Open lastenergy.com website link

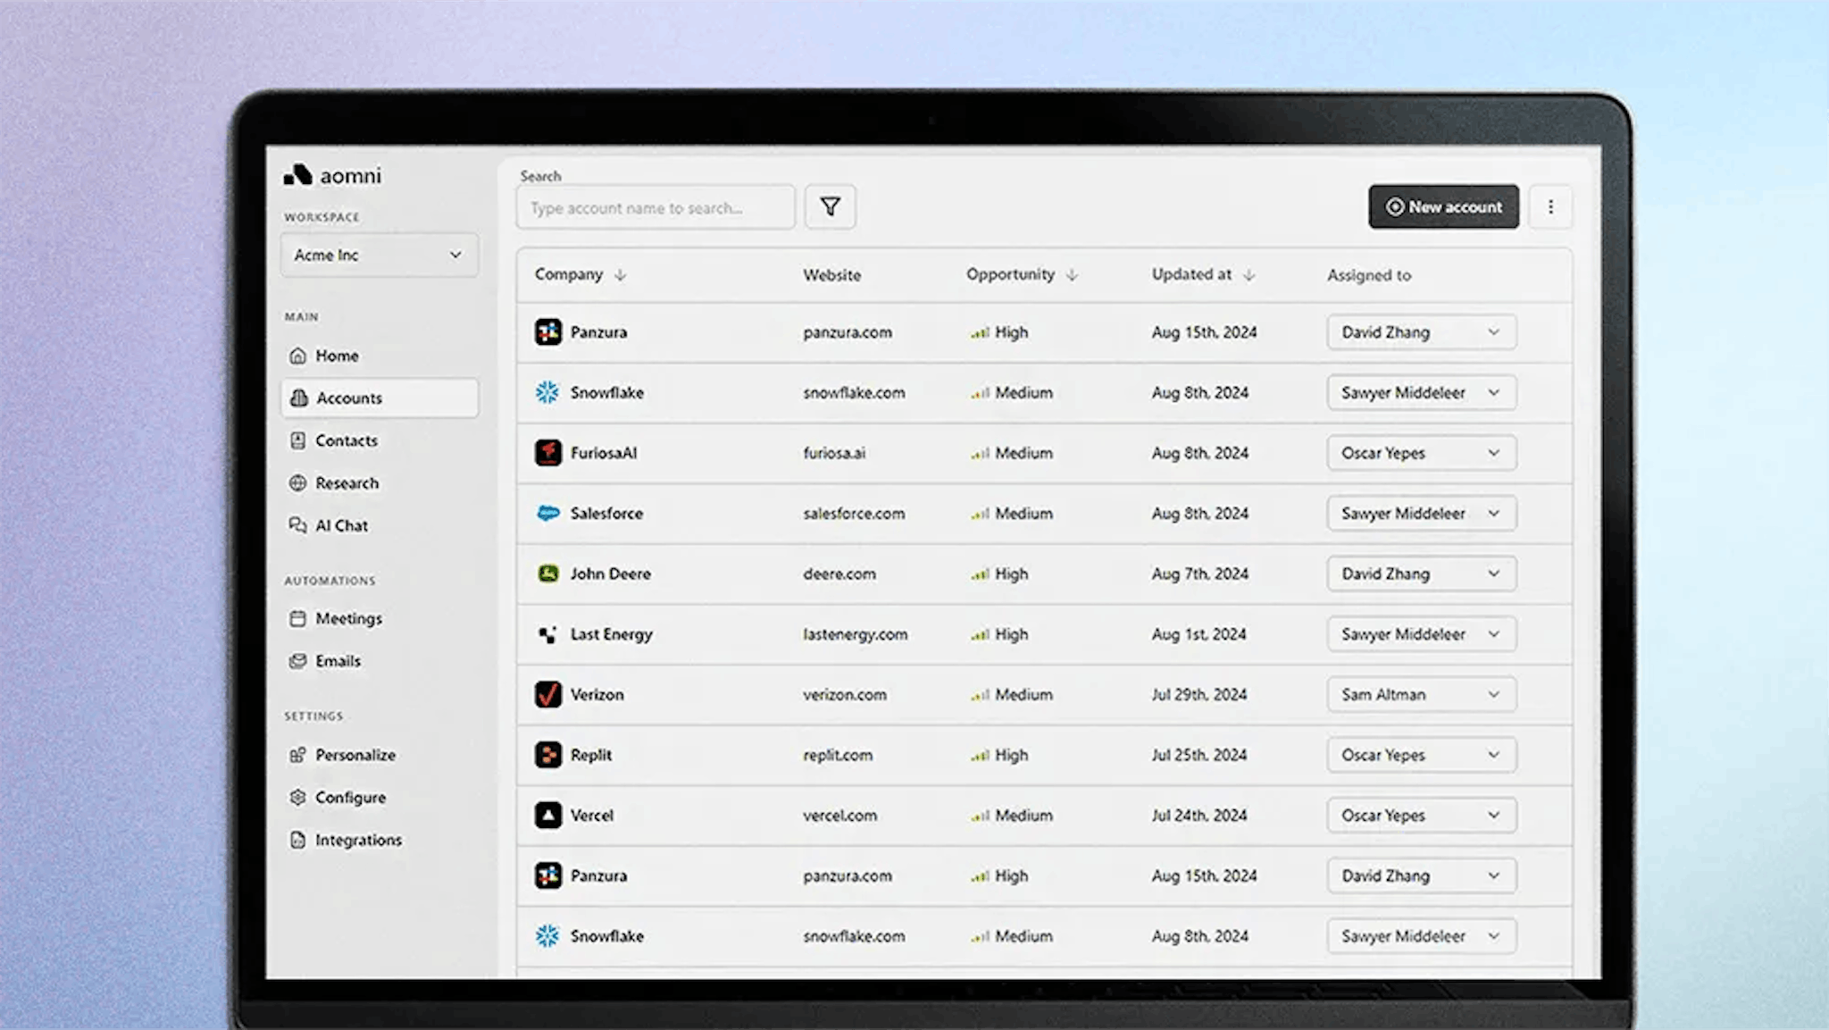click(x=855, y=634)
